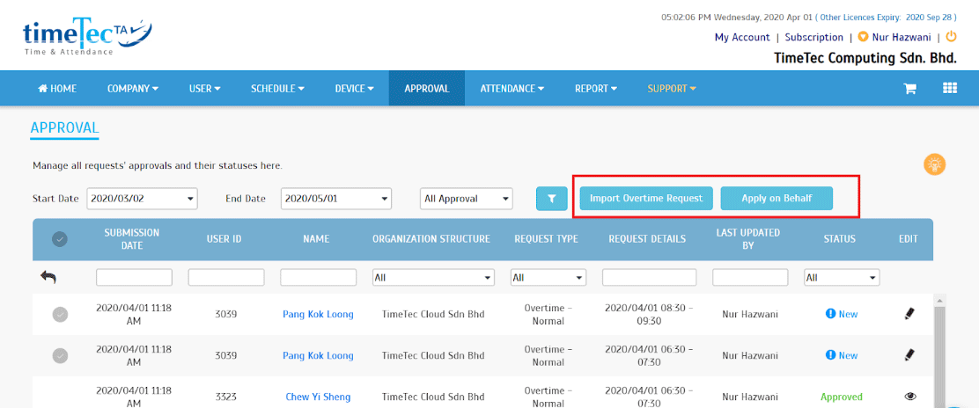Edit the 08:30 - 09:30 overtime request
This screenshot has height=408, width=979.
(x=909, y=315)
